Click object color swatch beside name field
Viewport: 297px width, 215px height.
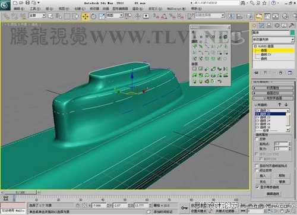pos(292,33)
